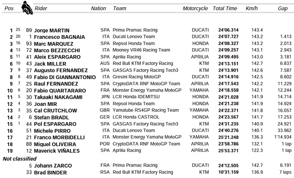Click the Team column header
294x178 pixels.
119,9
